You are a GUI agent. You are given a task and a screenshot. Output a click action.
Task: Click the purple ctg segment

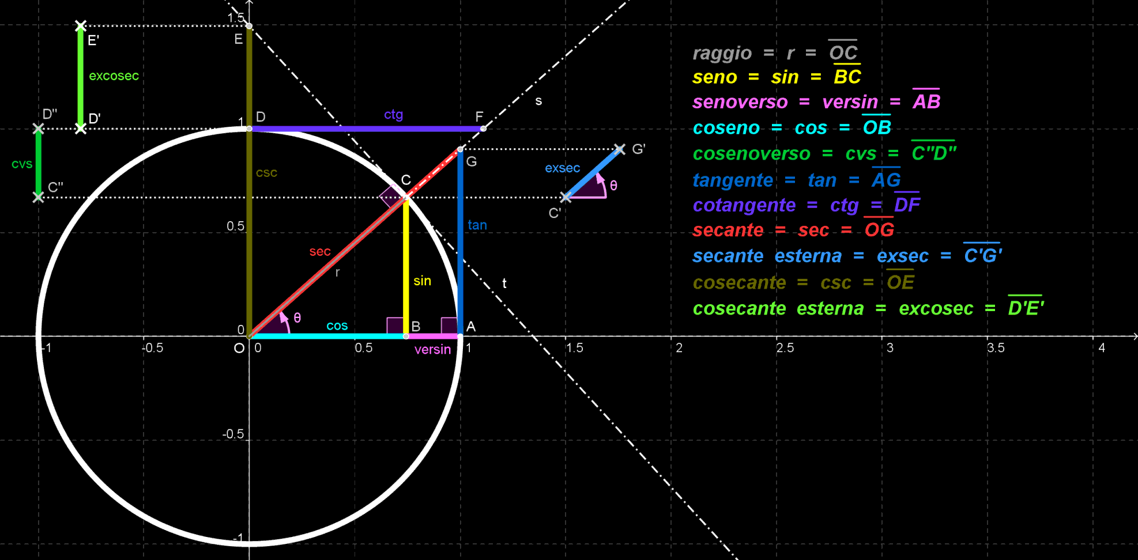pos(346,128)
